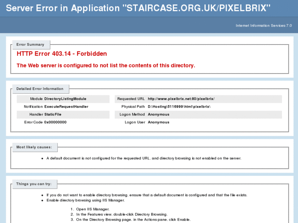
Task: Click the red Web server configured message
Action: click(106, 65)
